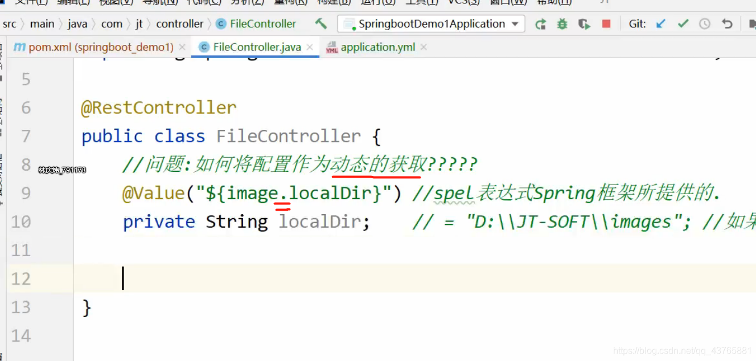This screenshot has height=361, width=756.
Task: Close the pom.xml tab
Action: pyautogui.click(x=182, y=47)
